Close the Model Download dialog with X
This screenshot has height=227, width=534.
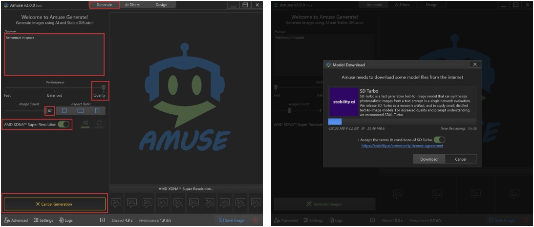point(475,64)
